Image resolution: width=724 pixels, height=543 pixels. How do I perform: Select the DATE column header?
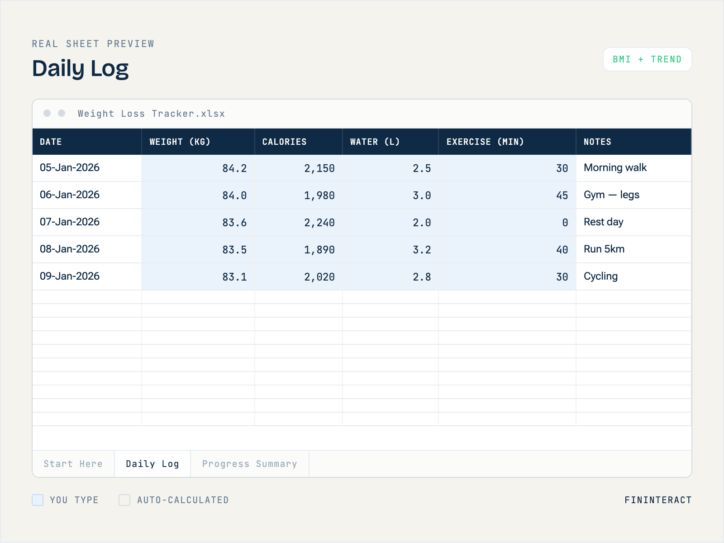87,142
